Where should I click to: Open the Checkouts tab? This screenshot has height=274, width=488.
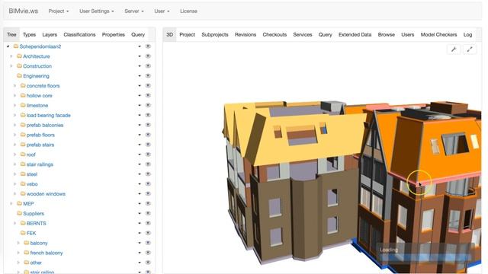(274, 34)
